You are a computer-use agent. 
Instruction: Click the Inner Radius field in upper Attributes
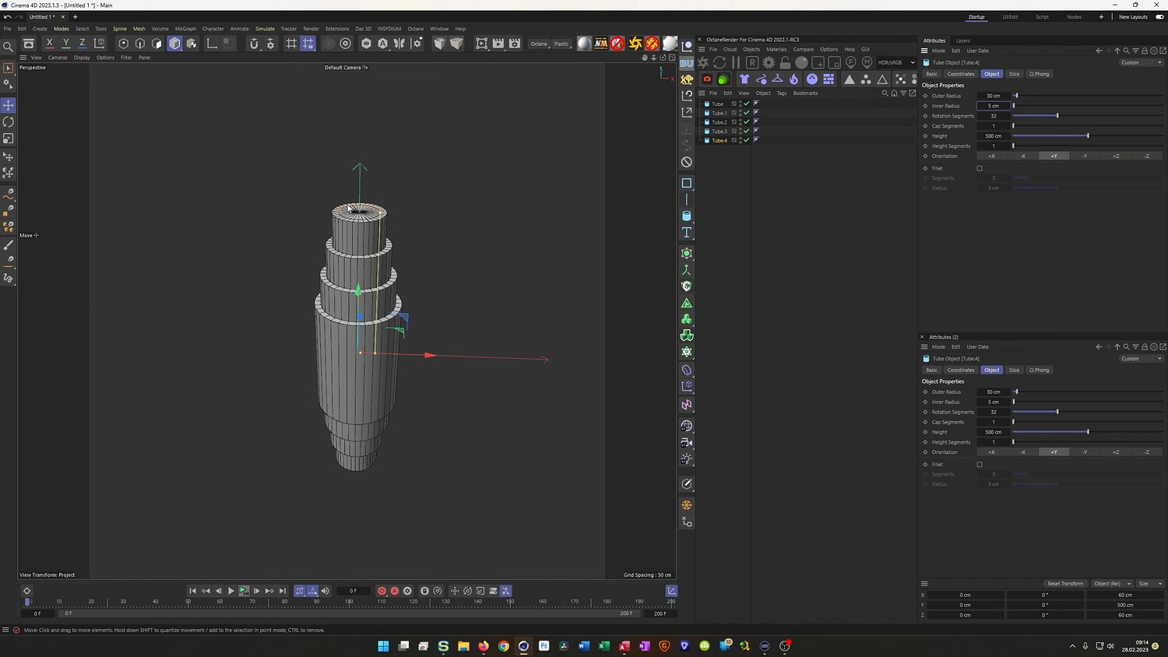tap(994, 106)
